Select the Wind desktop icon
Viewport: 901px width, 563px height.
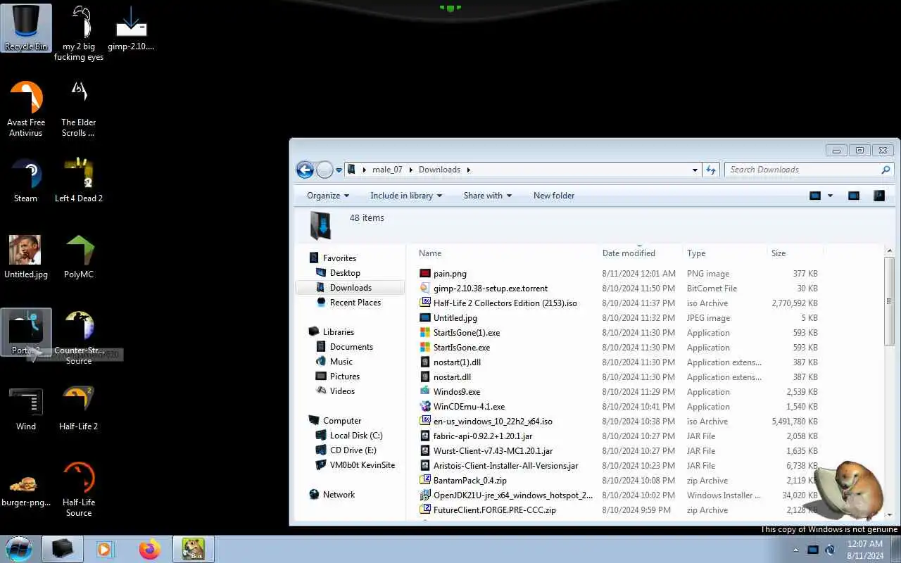pos(26,409)
